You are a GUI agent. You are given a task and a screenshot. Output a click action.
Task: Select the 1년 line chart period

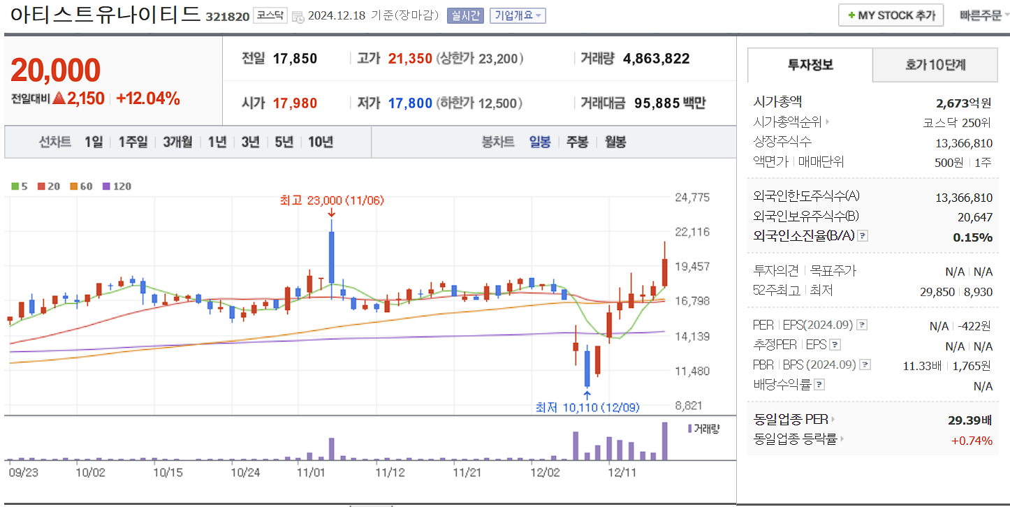pyautogui.click(x=217, y=142)
